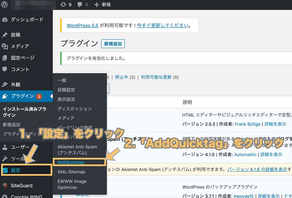
Task: Click the 投稿 pushpin icon
Action: pos(5,35)
